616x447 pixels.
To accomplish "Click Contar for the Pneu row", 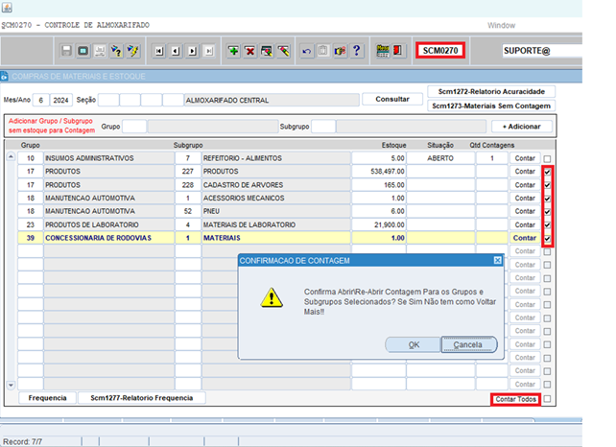I will (525, 211).
